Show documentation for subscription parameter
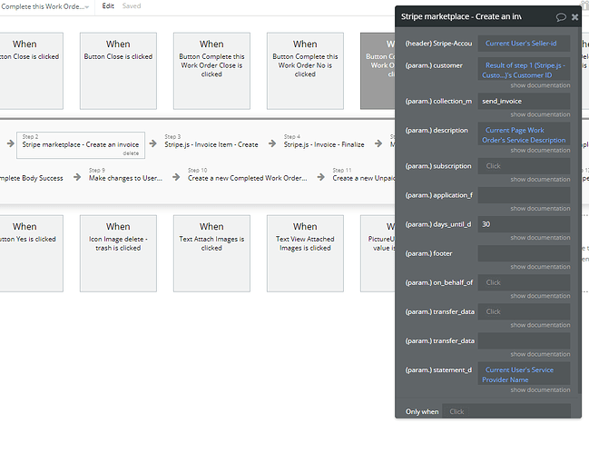 pyautogui.click(x=540, y=179)
